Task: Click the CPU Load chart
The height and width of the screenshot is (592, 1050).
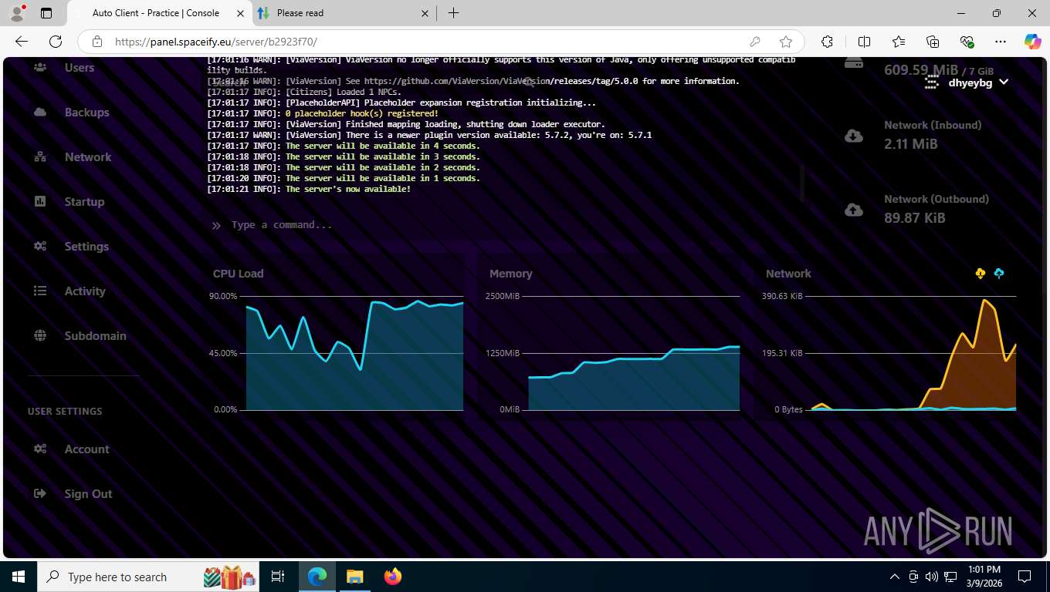Action: tap(337, 353)
